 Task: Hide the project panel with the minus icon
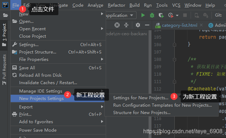147,25
